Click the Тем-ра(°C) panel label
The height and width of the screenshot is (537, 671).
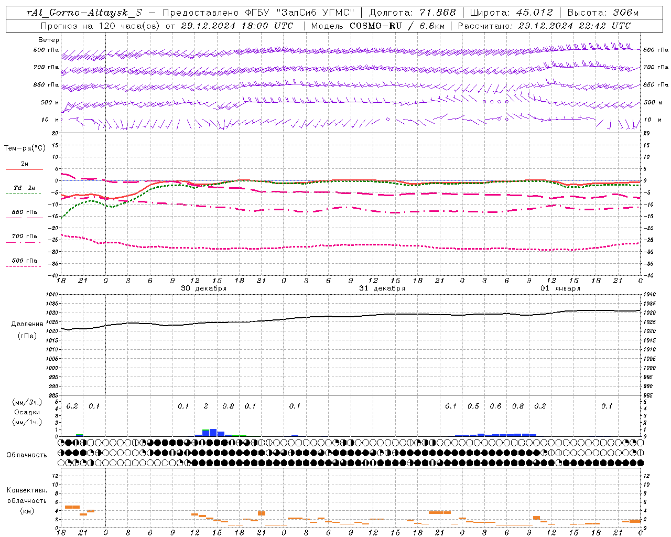click(25, 148)
